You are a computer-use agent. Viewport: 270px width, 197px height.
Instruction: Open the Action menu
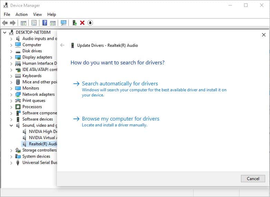click(x=21, y=14)
